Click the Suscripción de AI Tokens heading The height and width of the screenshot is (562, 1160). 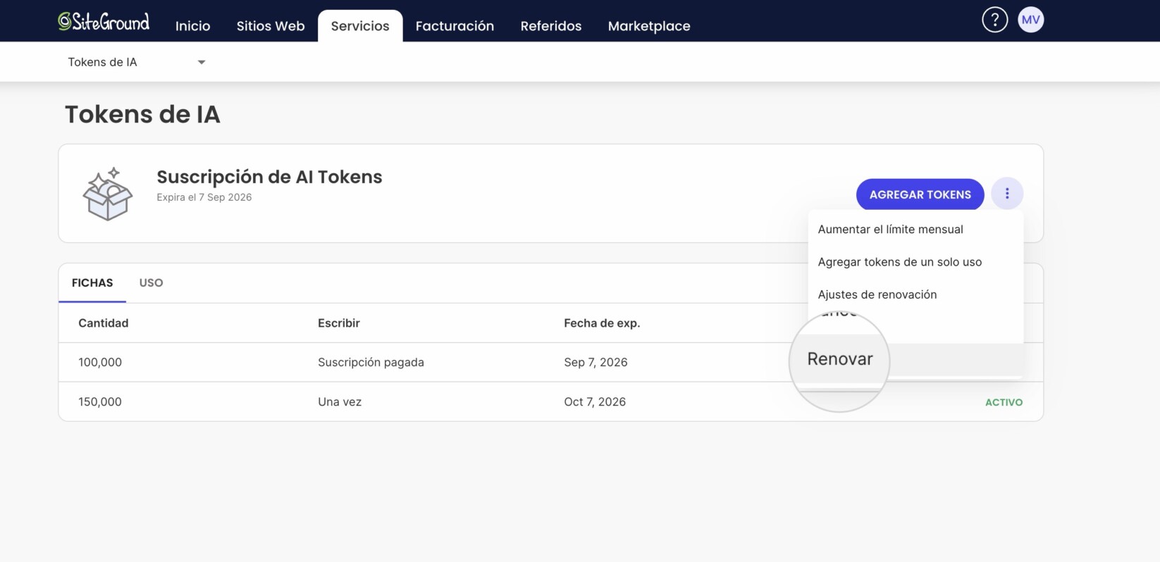269,177
